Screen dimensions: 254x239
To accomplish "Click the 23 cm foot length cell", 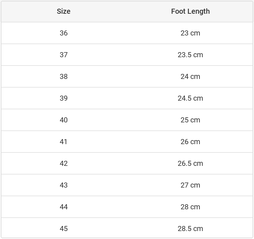I will pos(190,33).
